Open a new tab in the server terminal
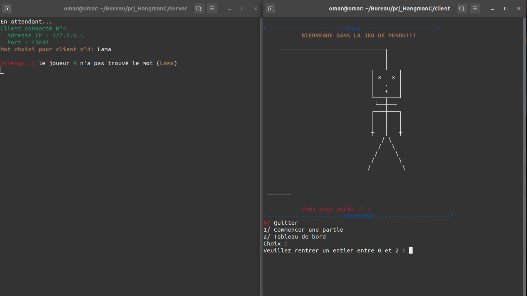Image resolution: width=527 pixels, height=296 pixels. [x=7, y=8]
